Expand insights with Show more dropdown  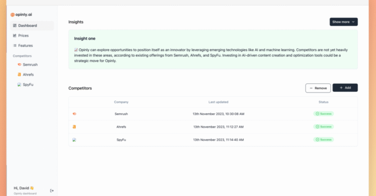coord(343,22)
